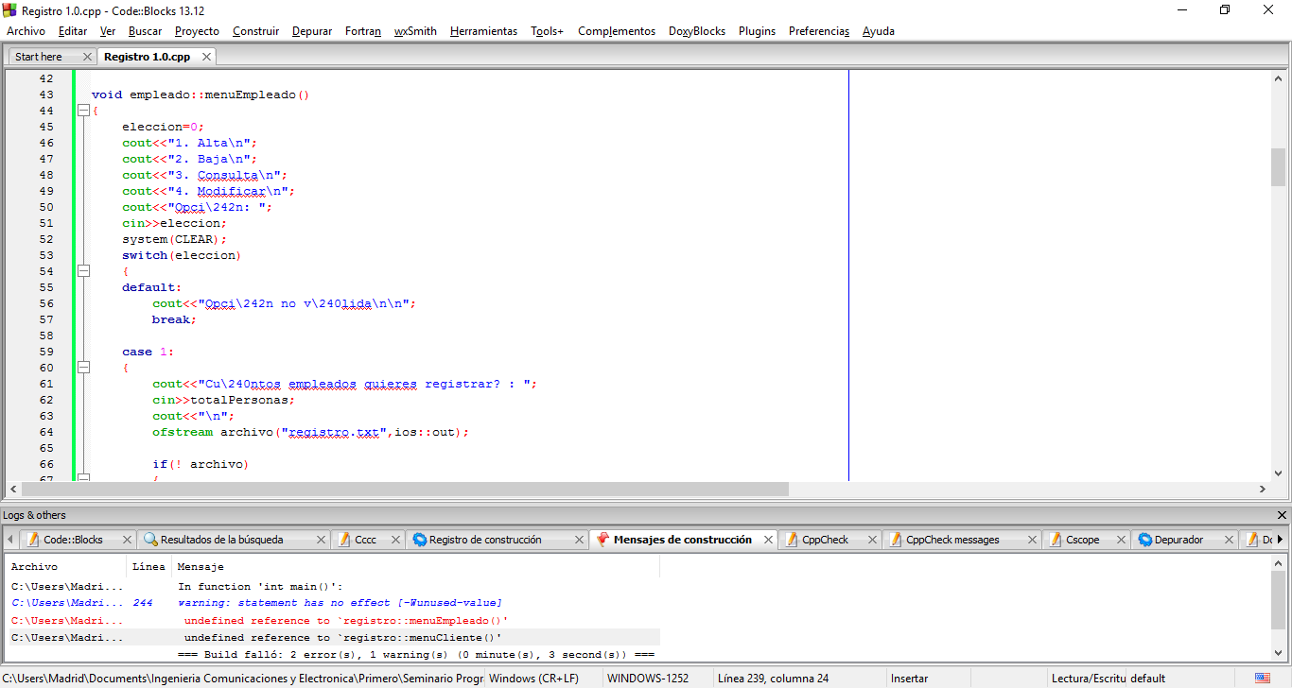The image size is (1292, 688).
Task: Click the gear icon on Depurador tab
Action: click(1145, 540)
